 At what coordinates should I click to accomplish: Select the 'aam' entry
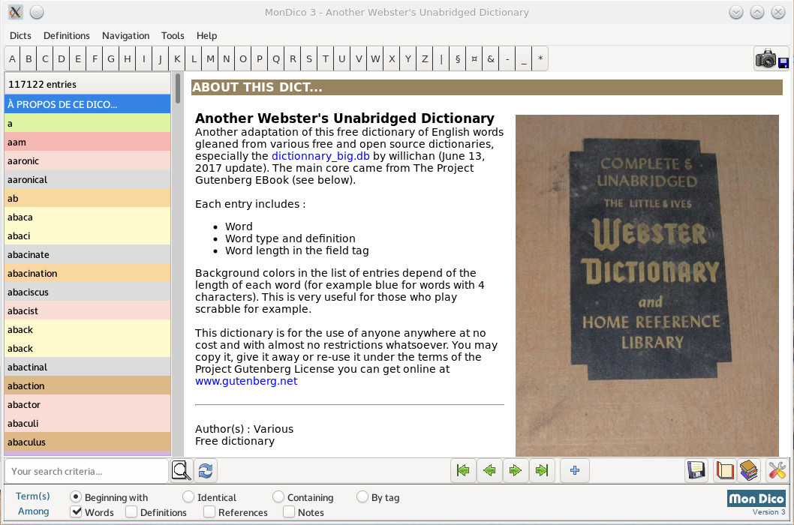coord(88,142)
